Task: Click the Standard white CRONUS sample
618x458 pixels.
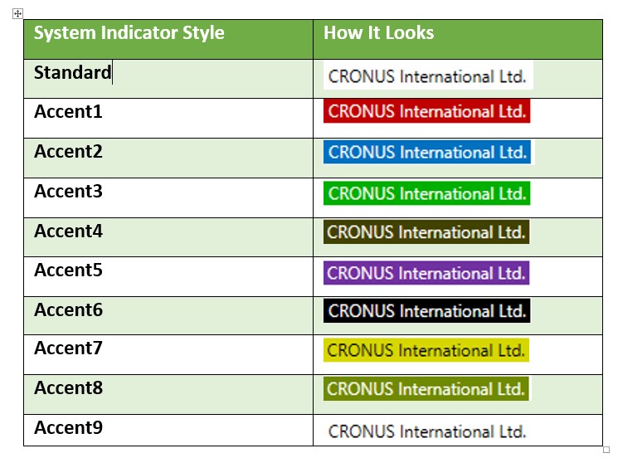Action: click(x=428, y=76)
